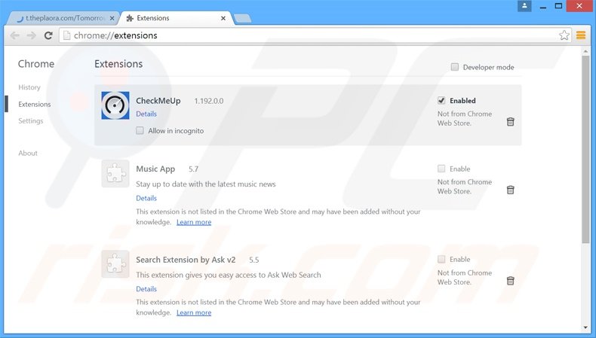
Task: Click the Music App extension name
Action: pos(155,169)
